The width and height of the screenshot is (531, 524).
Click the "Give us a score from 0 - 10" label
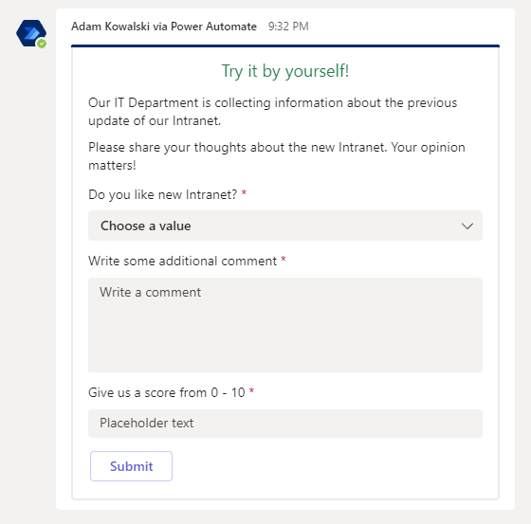pos(167,392)
